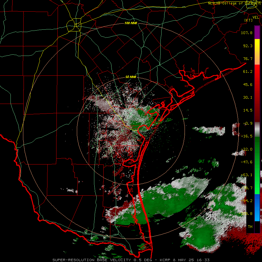This screenshot has height=262, width=262.
Task: Click the 100 NMI range ring label
Action: point(131,23)
